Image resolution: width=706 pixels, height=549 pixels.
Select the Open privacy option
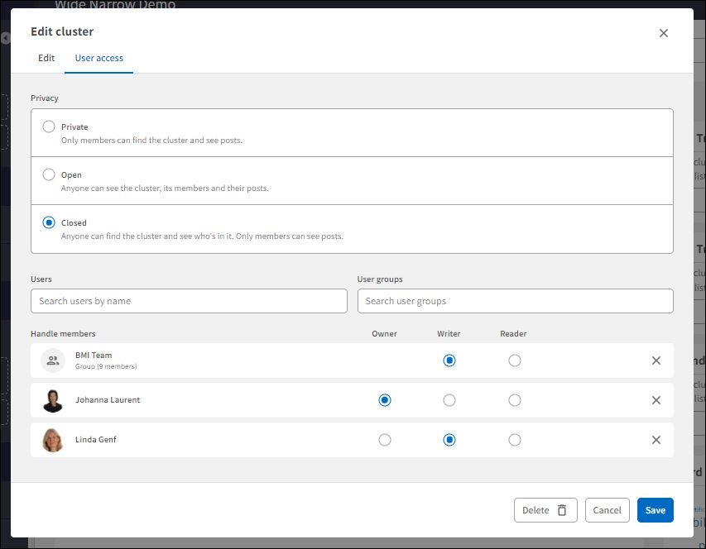47,174
